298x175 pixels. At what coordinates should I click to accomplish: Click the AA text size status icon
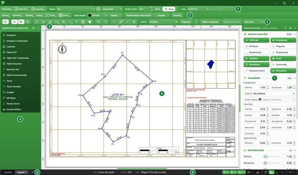258,172
